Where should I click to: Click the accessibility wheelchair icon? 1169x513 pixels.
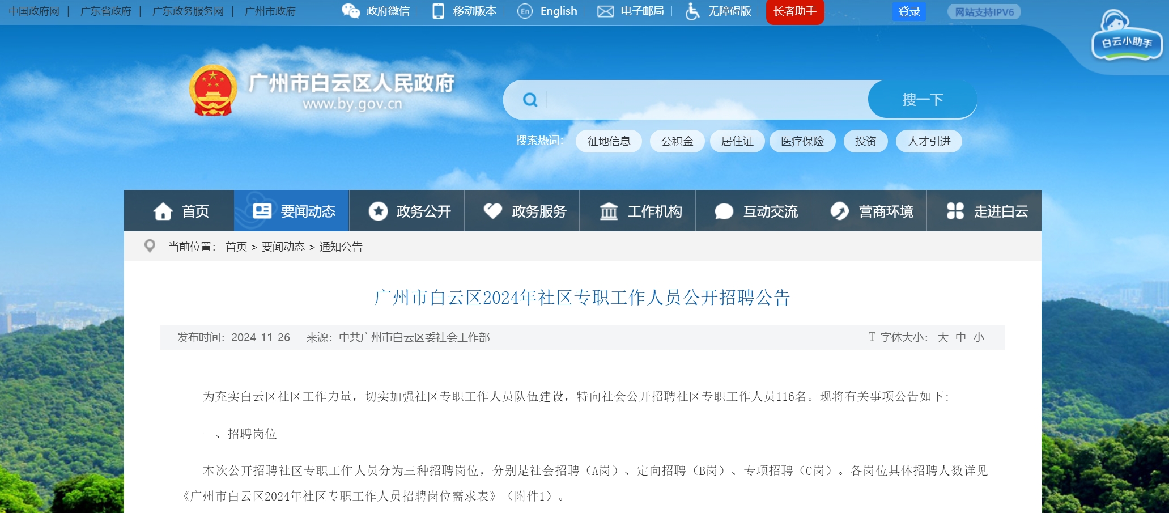click(692, 11)
